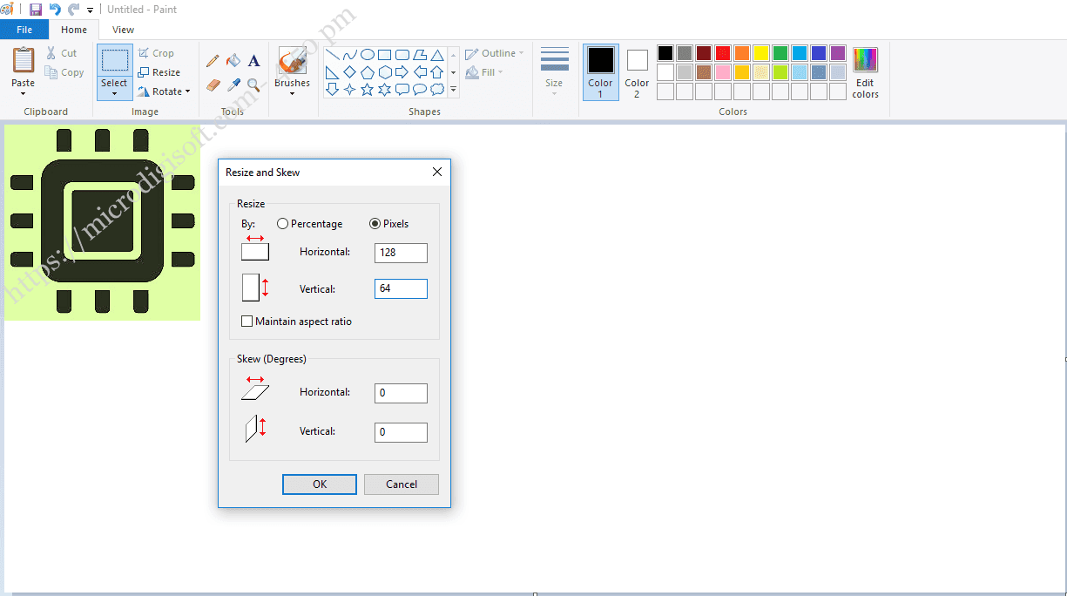
Task: Switch to the View tab
Action: pos(123,29)
